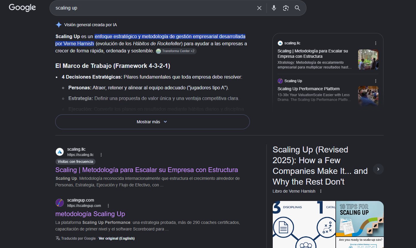
Task: Click the Scaling Up Performance Platform thumbnail
Action: (x=368, y=96)
